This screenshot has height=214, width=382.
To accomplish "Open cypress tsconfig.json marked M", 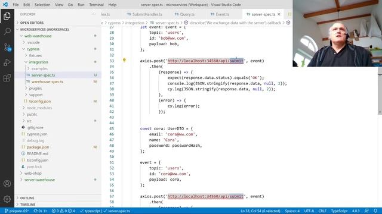I will click(x=58, y=102).
